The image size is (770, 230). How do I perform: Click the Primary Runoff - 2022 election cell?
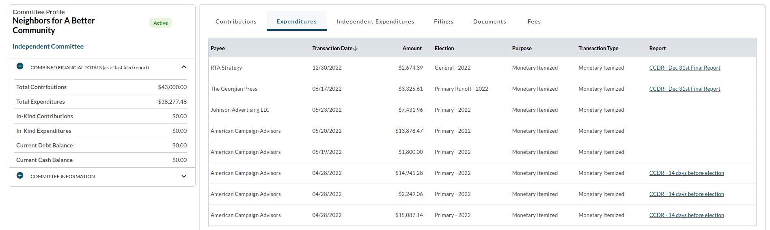tap(461, 89)
